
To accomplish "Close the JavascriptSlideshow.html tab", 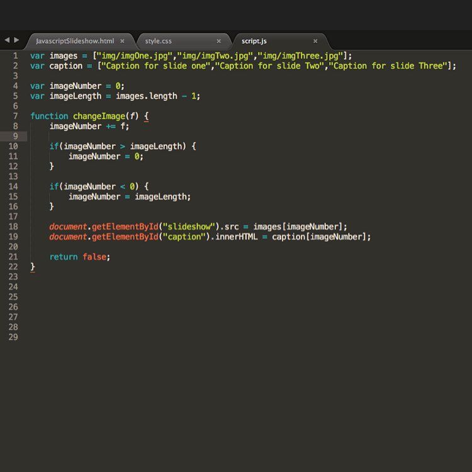I will (x=122, y=41).
